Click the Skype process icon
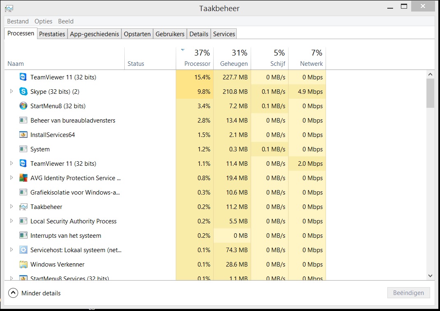The image size is (440, 311). [23, 91]
